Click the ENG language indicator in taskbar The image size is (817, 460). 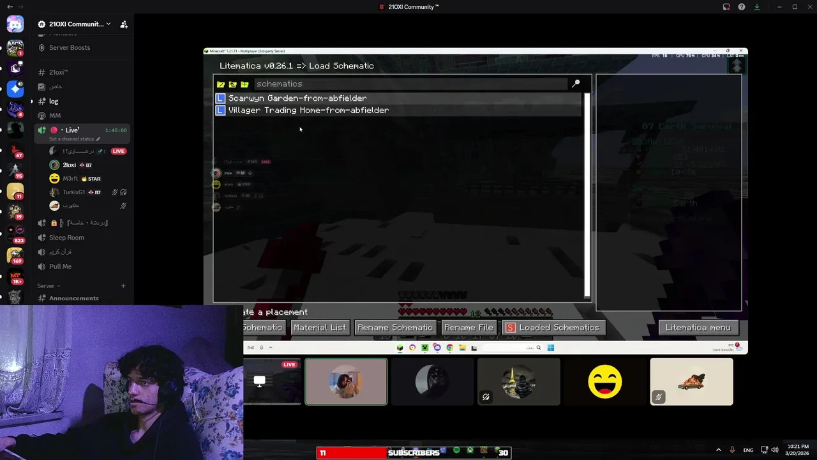tap(748, 450)
